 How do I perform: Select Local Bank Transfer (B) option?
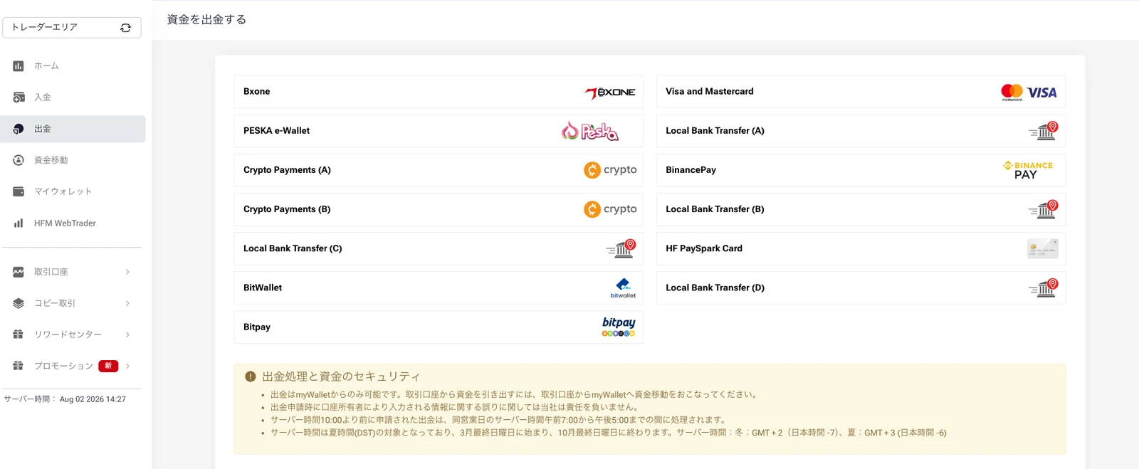click(x=861, y=209)
